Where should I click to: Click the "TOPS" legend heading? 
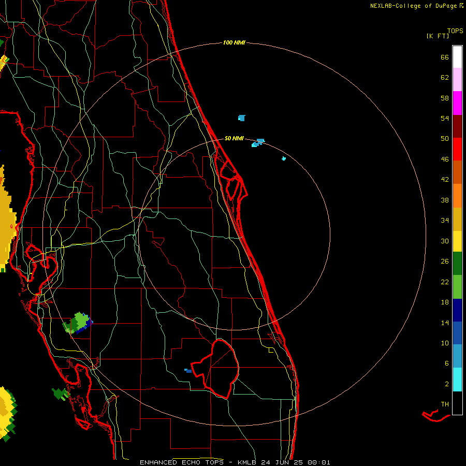(455, 31)
